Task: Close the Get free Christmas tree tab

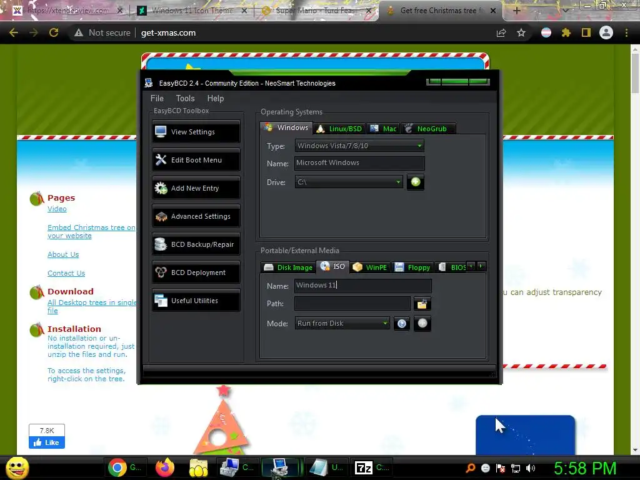Action: 493,11
